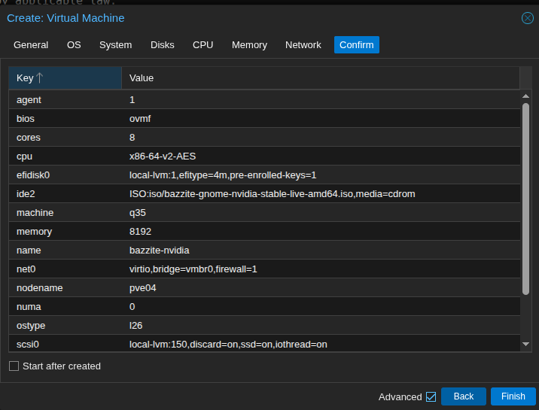Open the Network tab

pos(303,45)
